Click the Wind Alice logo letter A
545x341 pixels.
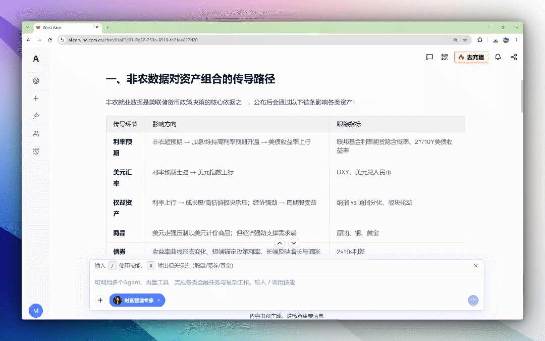coord(36,59)
